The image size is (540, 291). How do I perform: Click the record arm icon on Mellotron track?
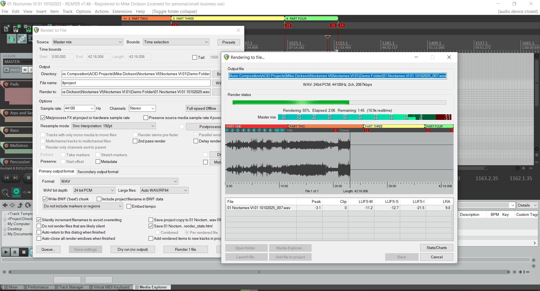tap(6, 145)
